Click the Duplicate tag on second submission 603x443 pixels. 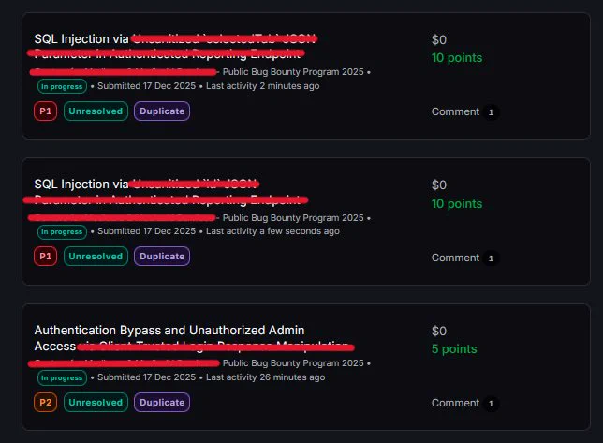pos(162,257)
